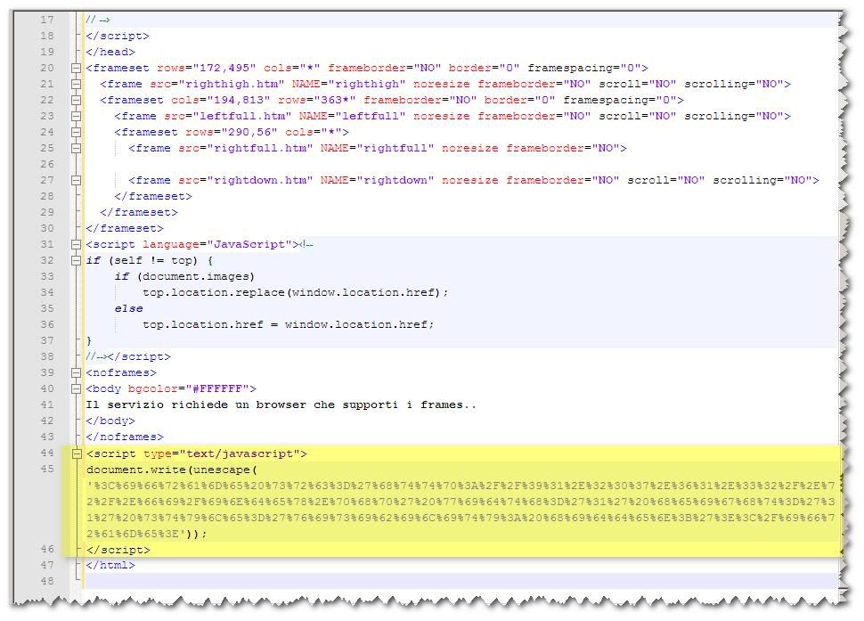The width and height of the screenshot is (864, 621).
Task: Click line number 45 in the gutter
Action: pos(46,470)
